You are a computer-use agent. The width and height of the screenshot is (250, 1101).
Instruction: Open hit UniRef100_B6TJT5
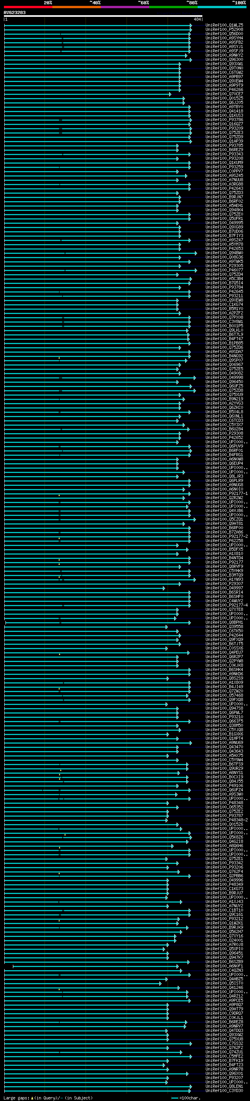224,644
